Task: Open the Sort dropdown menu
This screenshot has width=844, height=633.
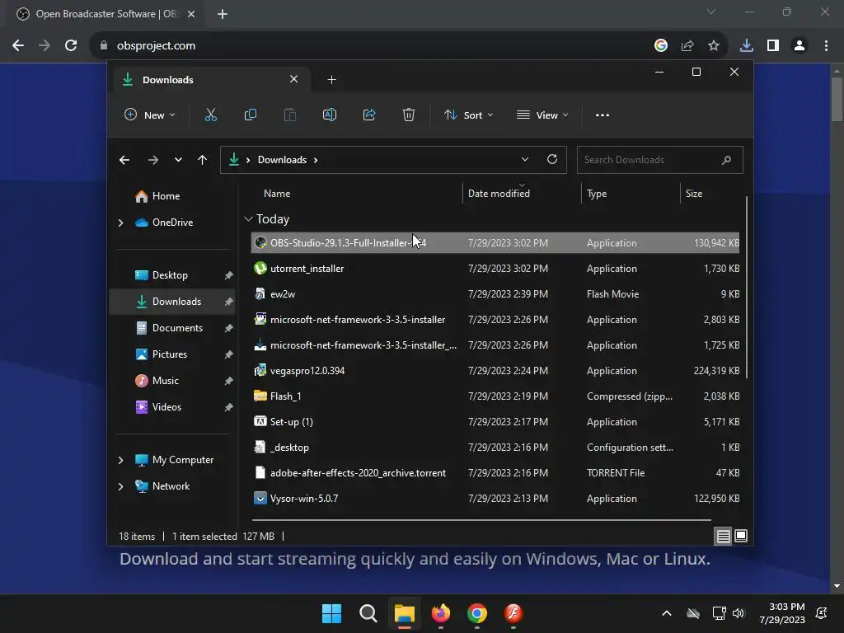Action: click(x=468, y=115)
